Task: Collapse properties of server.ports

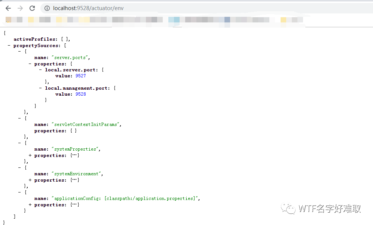Action: click(x=30, y=64)
